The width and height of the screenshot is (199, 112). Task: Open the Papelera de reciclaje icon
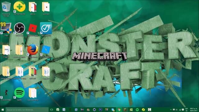[x=6, y=9]
